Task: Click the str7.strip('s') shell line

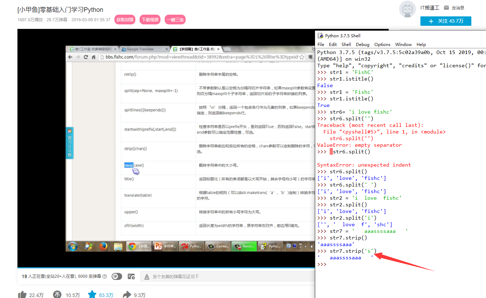Action: (347, 251)
